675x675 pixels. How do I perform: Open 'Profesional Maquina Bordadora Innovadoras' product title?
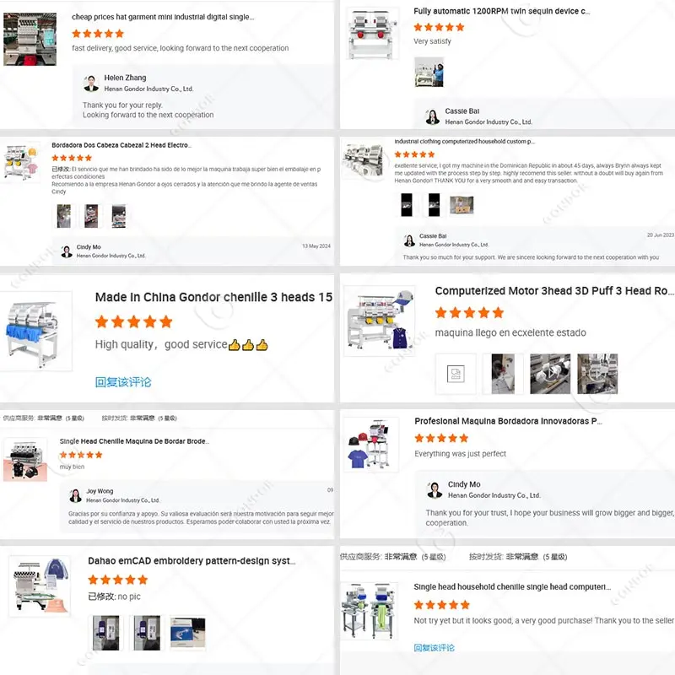[508, 421]
